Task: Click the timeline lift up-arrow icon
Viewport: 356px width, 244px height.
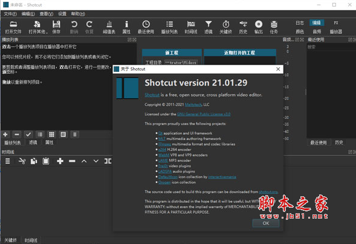Action: pos(84,161)
